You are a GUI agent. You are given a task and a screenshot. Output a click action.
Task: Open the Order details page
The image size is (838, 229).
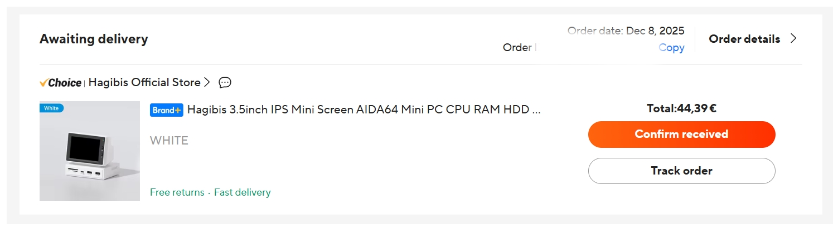tap(744, 39)
